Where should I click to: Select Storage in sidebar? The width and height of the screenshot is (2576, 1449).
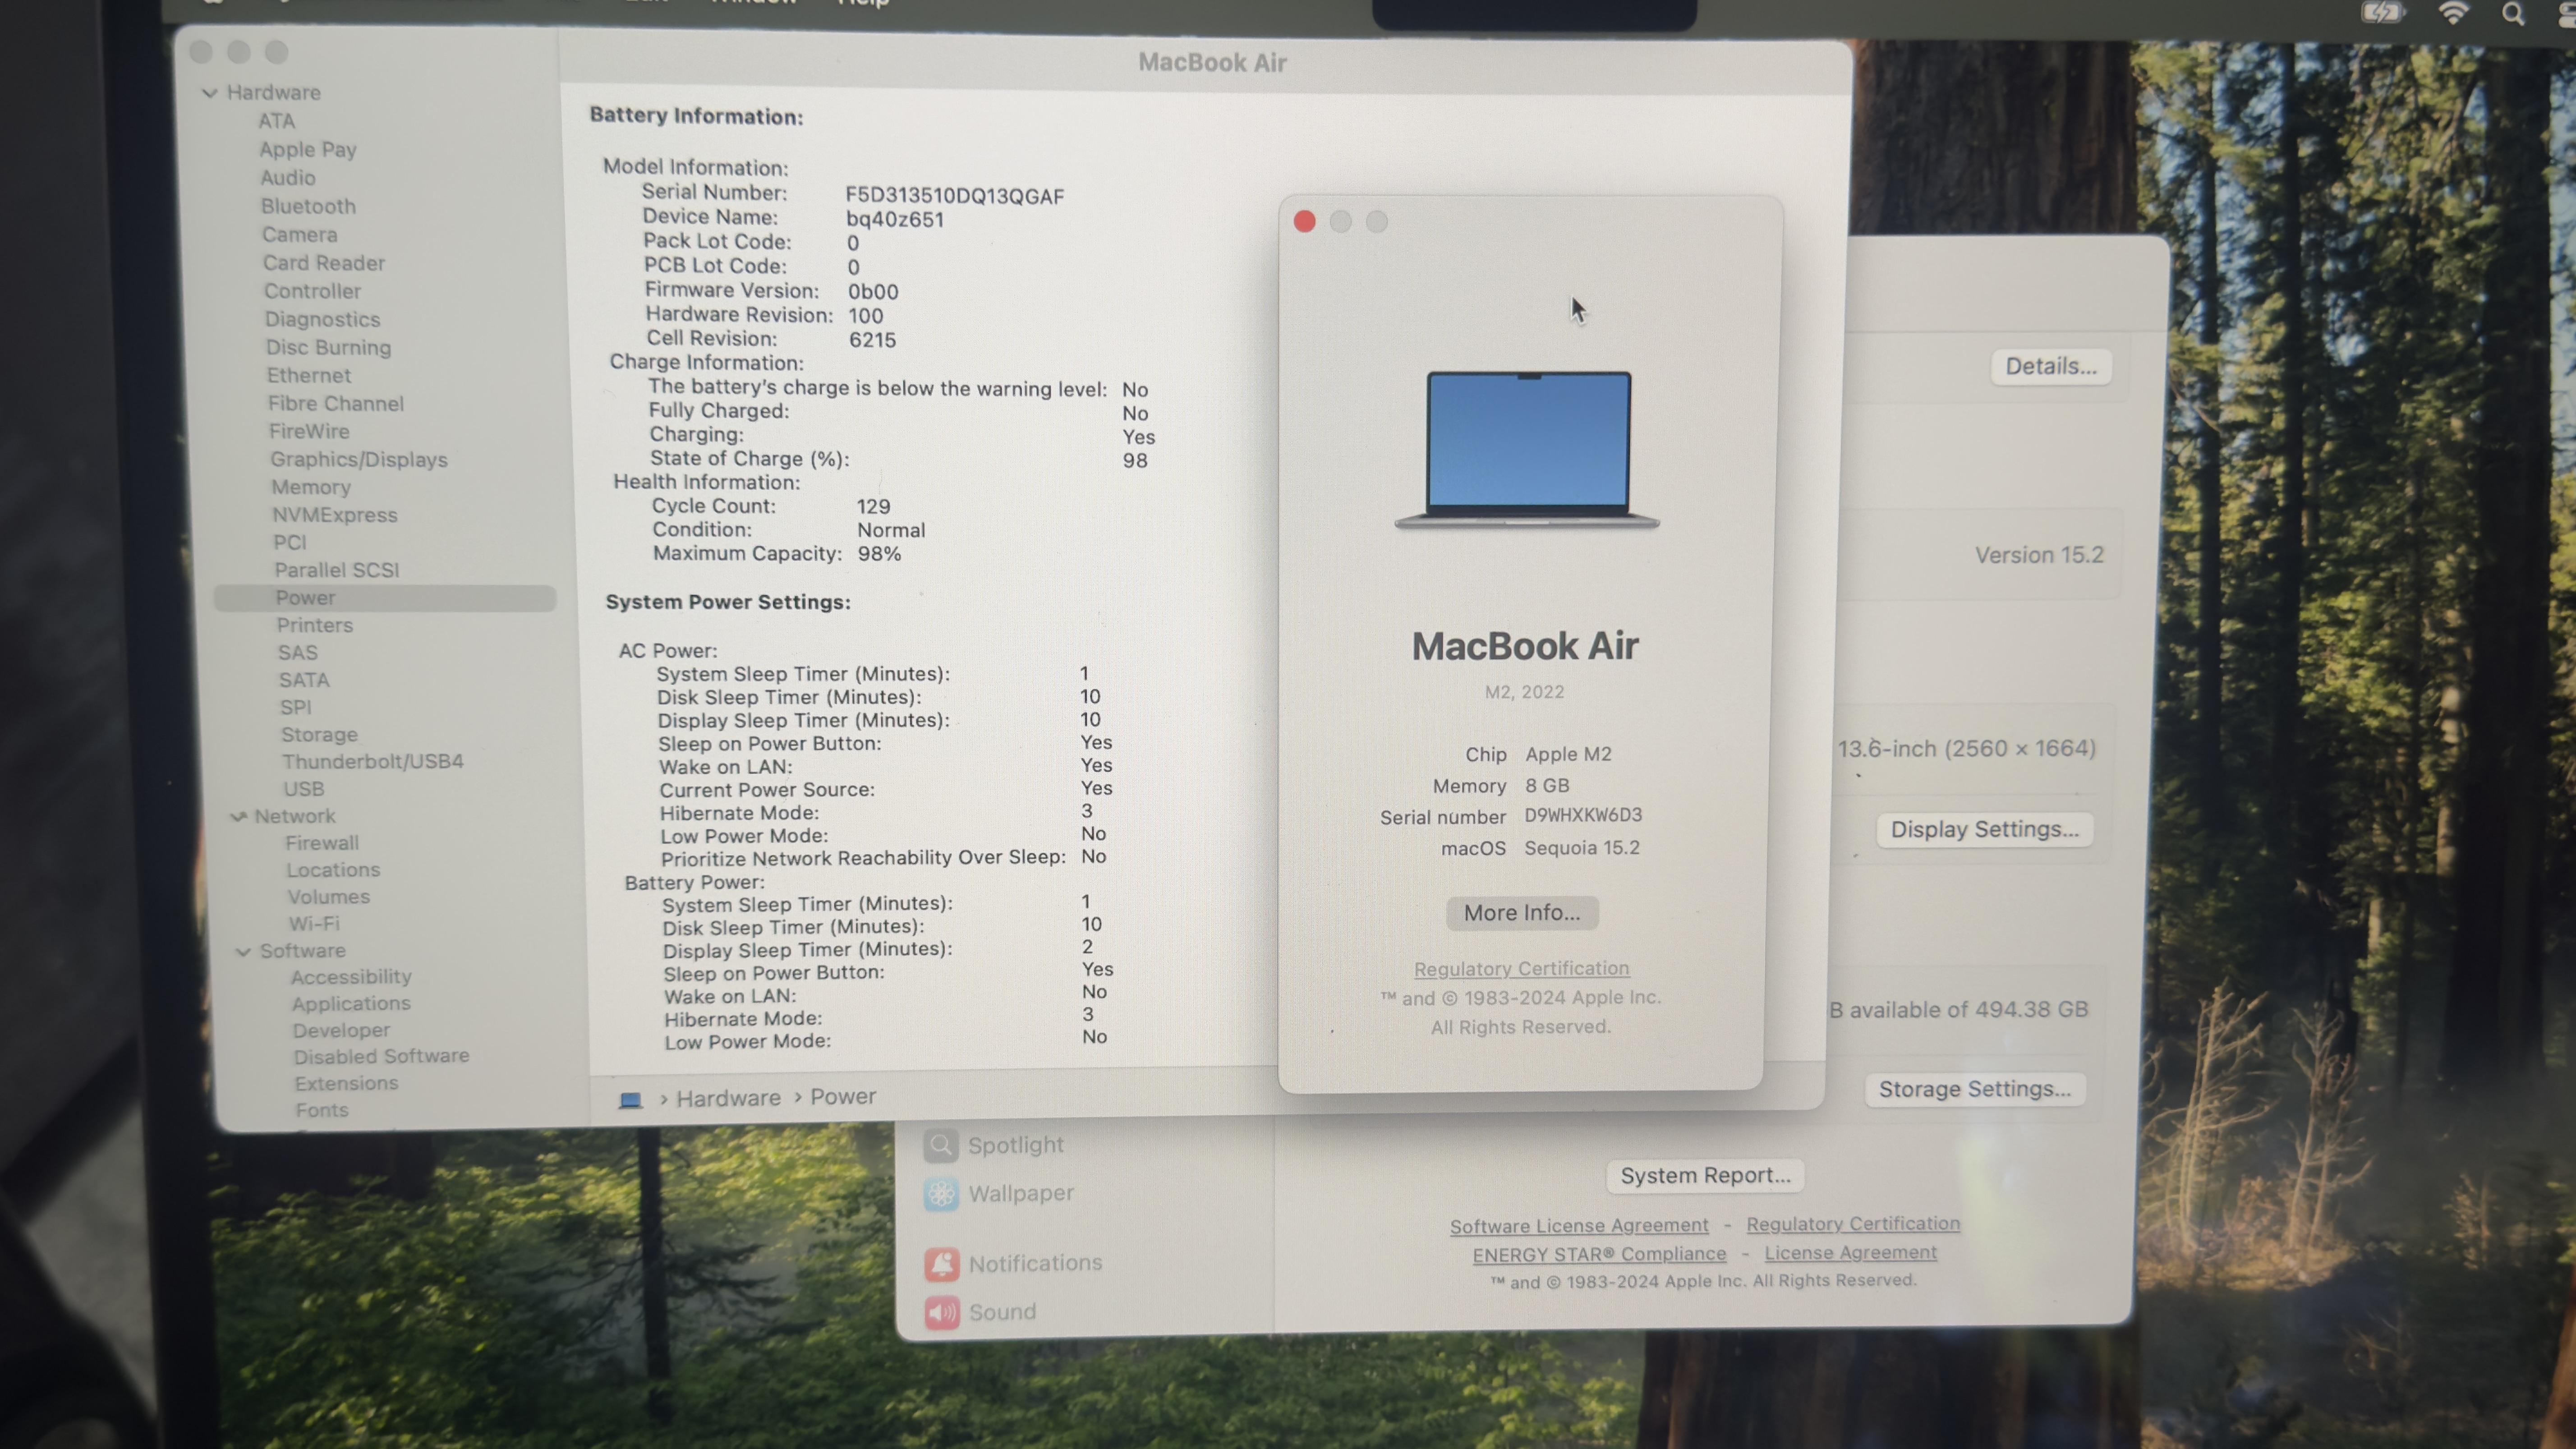[x=319, y=735]
